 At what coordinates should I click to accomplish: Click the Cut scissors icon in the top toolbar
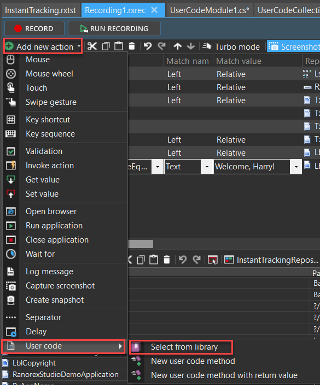(x=92, y=46)
